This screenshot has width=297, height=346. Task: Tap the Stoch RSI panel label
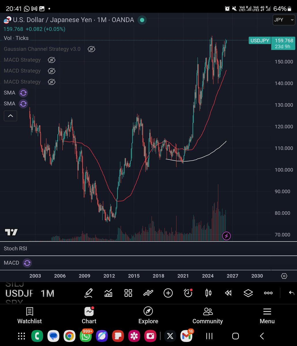click(15, 248)
